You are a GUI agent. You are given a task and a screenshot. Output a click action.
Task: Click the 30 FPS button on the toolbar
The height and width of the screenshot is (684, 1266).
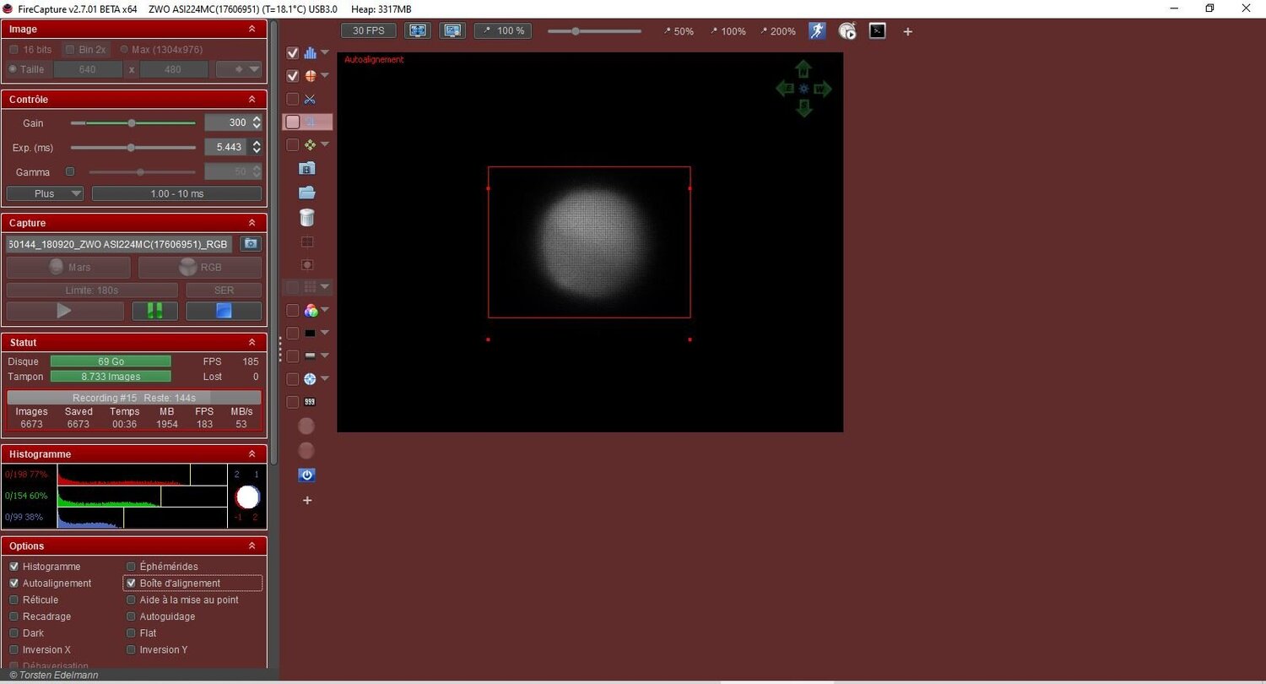click(x=368, y=30)
